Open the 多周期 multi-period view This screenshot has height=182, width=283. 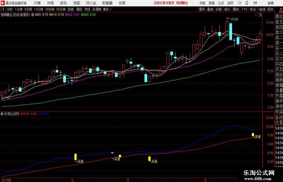click(97, 9)
